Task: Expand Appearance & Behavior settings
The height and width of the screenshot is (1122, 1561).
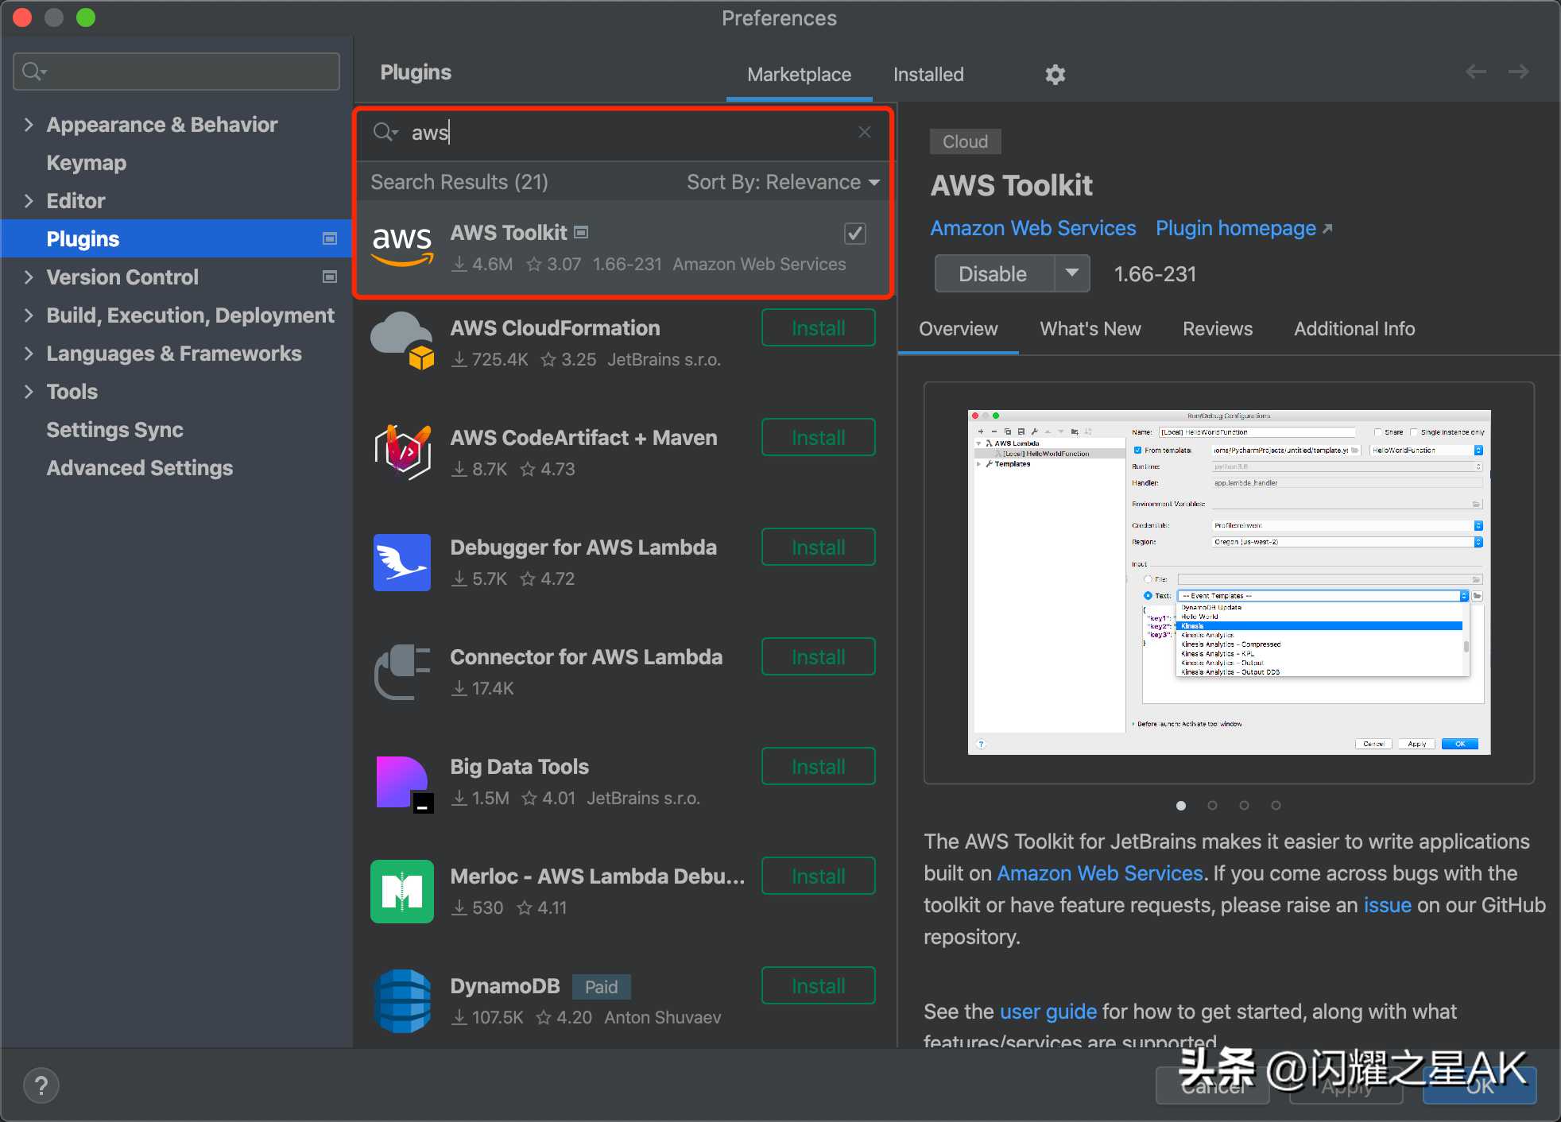Action: coord(29,124)
